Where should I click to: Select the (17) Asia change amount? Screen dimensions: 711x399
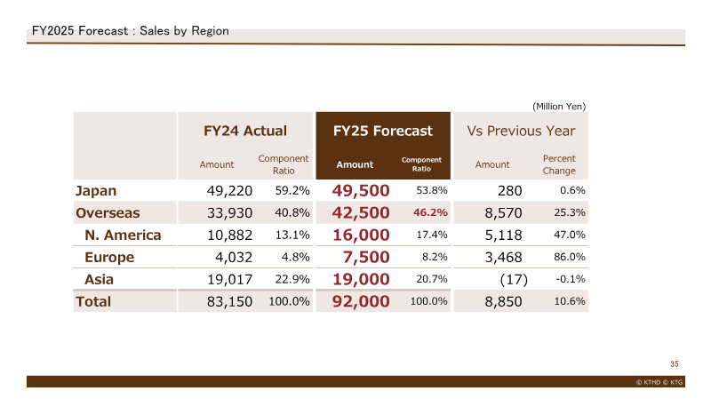[514, 279]
